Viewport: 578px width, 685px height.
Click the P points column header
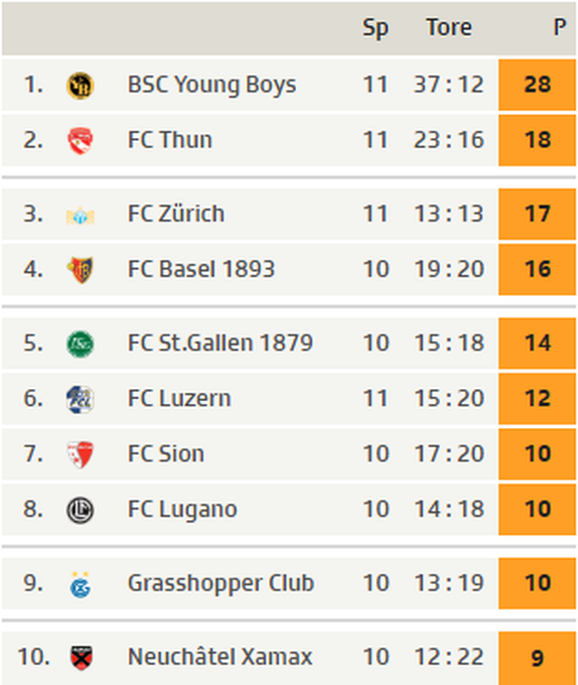click(x=560, y=27)
